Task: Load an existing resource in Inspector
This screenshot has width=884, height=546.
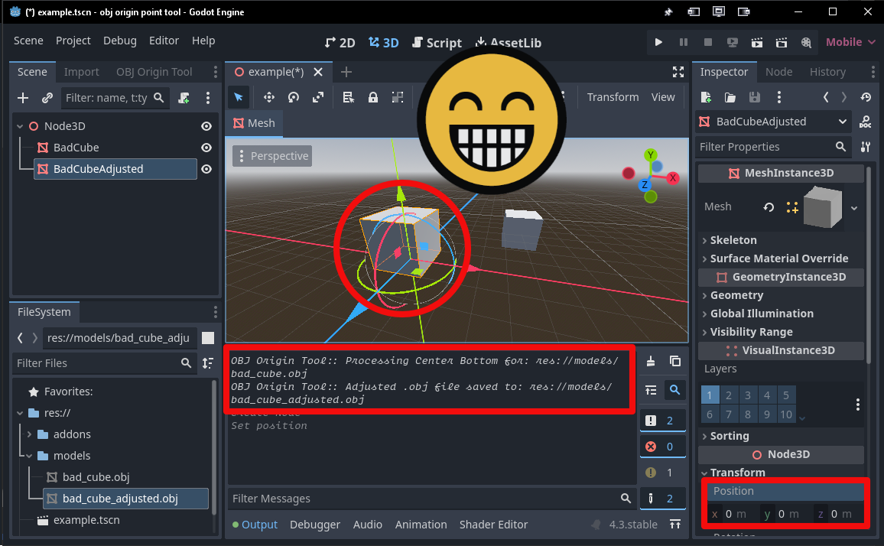Action: click(x=730, y=97)
